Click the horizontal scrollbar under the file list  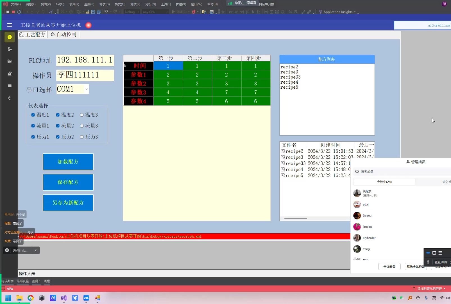tap(296, 218)
